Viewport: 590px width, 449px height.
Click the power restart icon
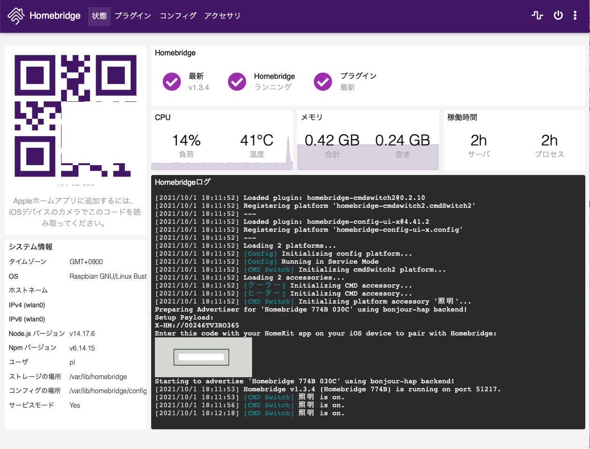pyautogui.click(x=558, y=15)
